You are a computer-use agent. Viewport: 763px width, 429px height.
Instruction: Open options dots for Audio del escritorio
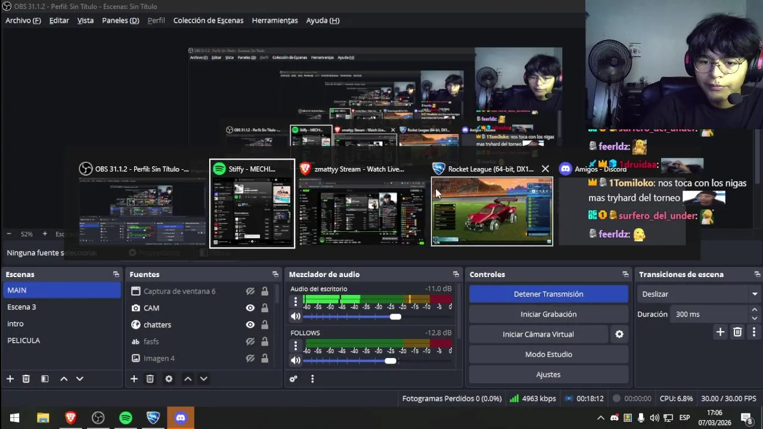(296, 301)
